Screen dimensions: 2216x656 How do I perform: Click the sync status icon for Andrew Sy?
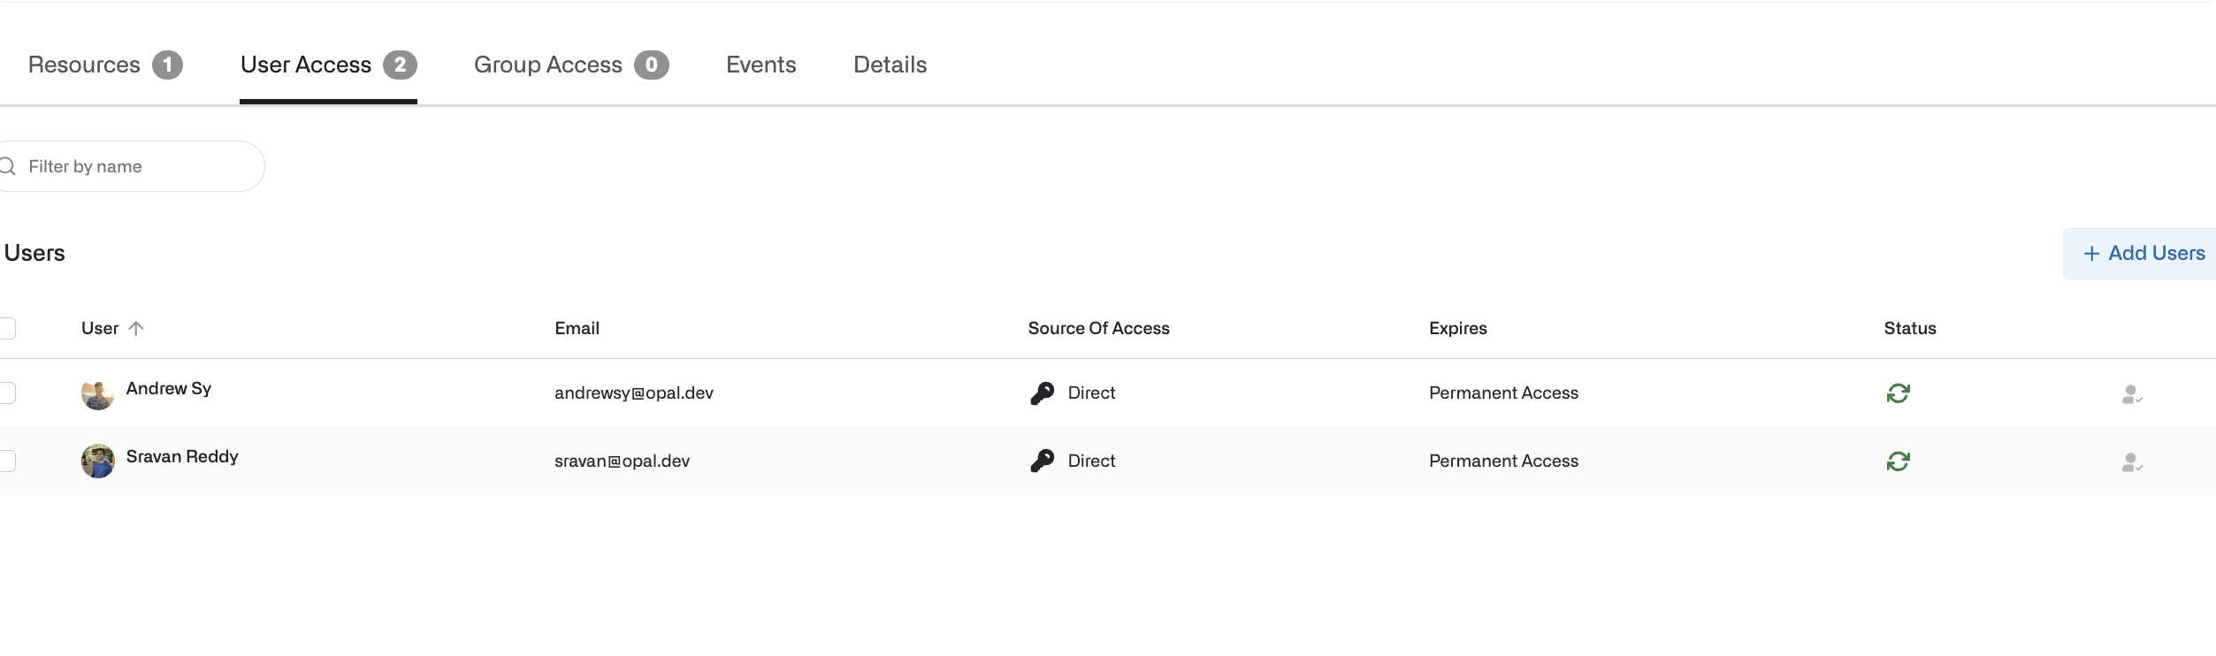pyautogui.click(x=1898, y=393)
